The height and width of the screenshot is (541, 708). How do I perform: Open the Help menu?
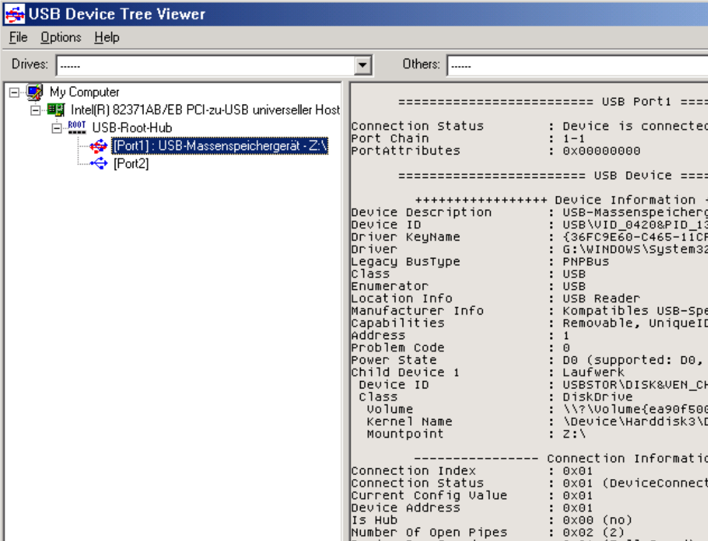pos(107,37)
